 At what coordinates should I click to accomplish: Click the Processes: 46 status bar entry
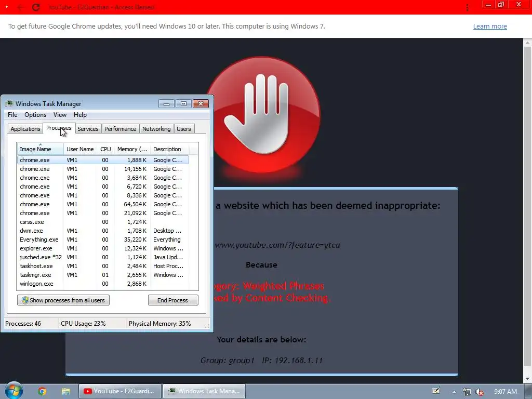23,324
